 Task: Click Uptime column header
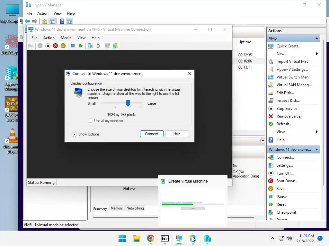(245, 42)
